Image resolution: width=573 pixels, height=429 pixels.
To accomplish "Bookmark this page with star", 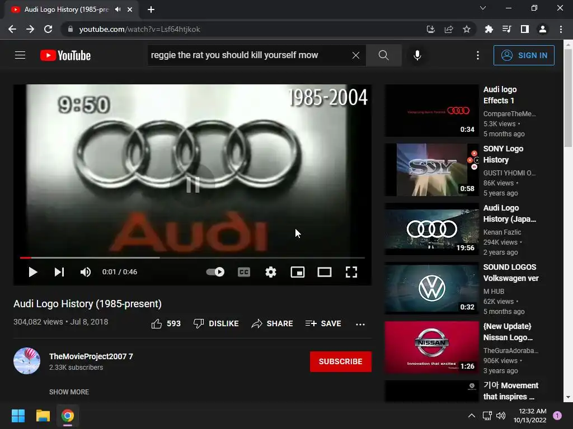I will (x=467, y=29).
